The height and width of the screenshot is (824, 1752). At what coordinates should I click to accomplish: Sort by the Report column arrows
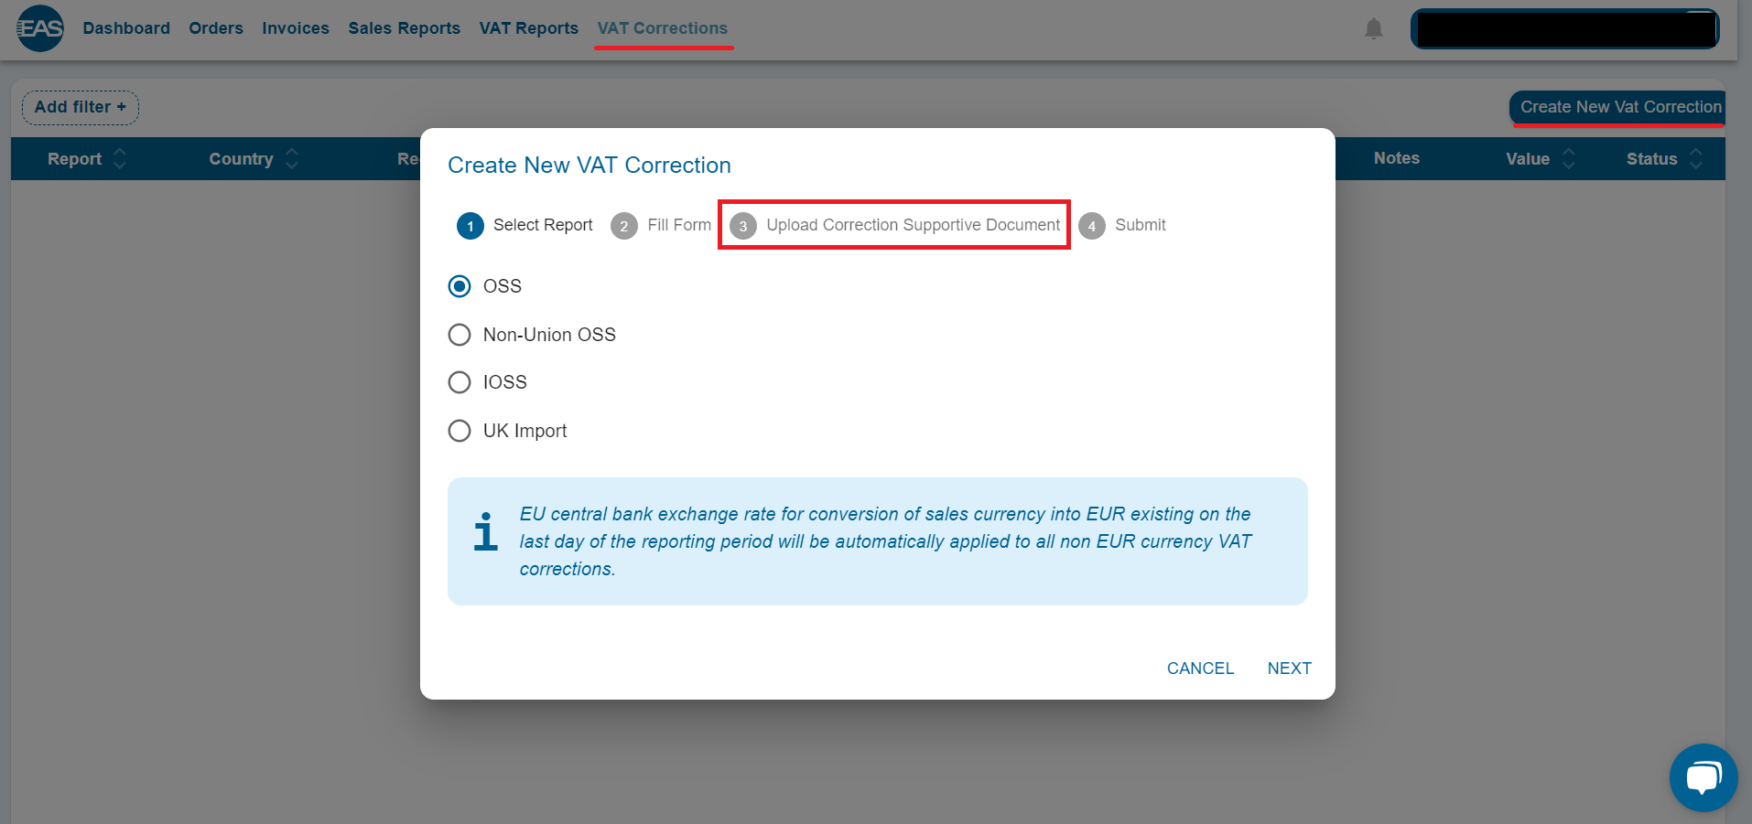pyautogui.click(x=120, y=159)
